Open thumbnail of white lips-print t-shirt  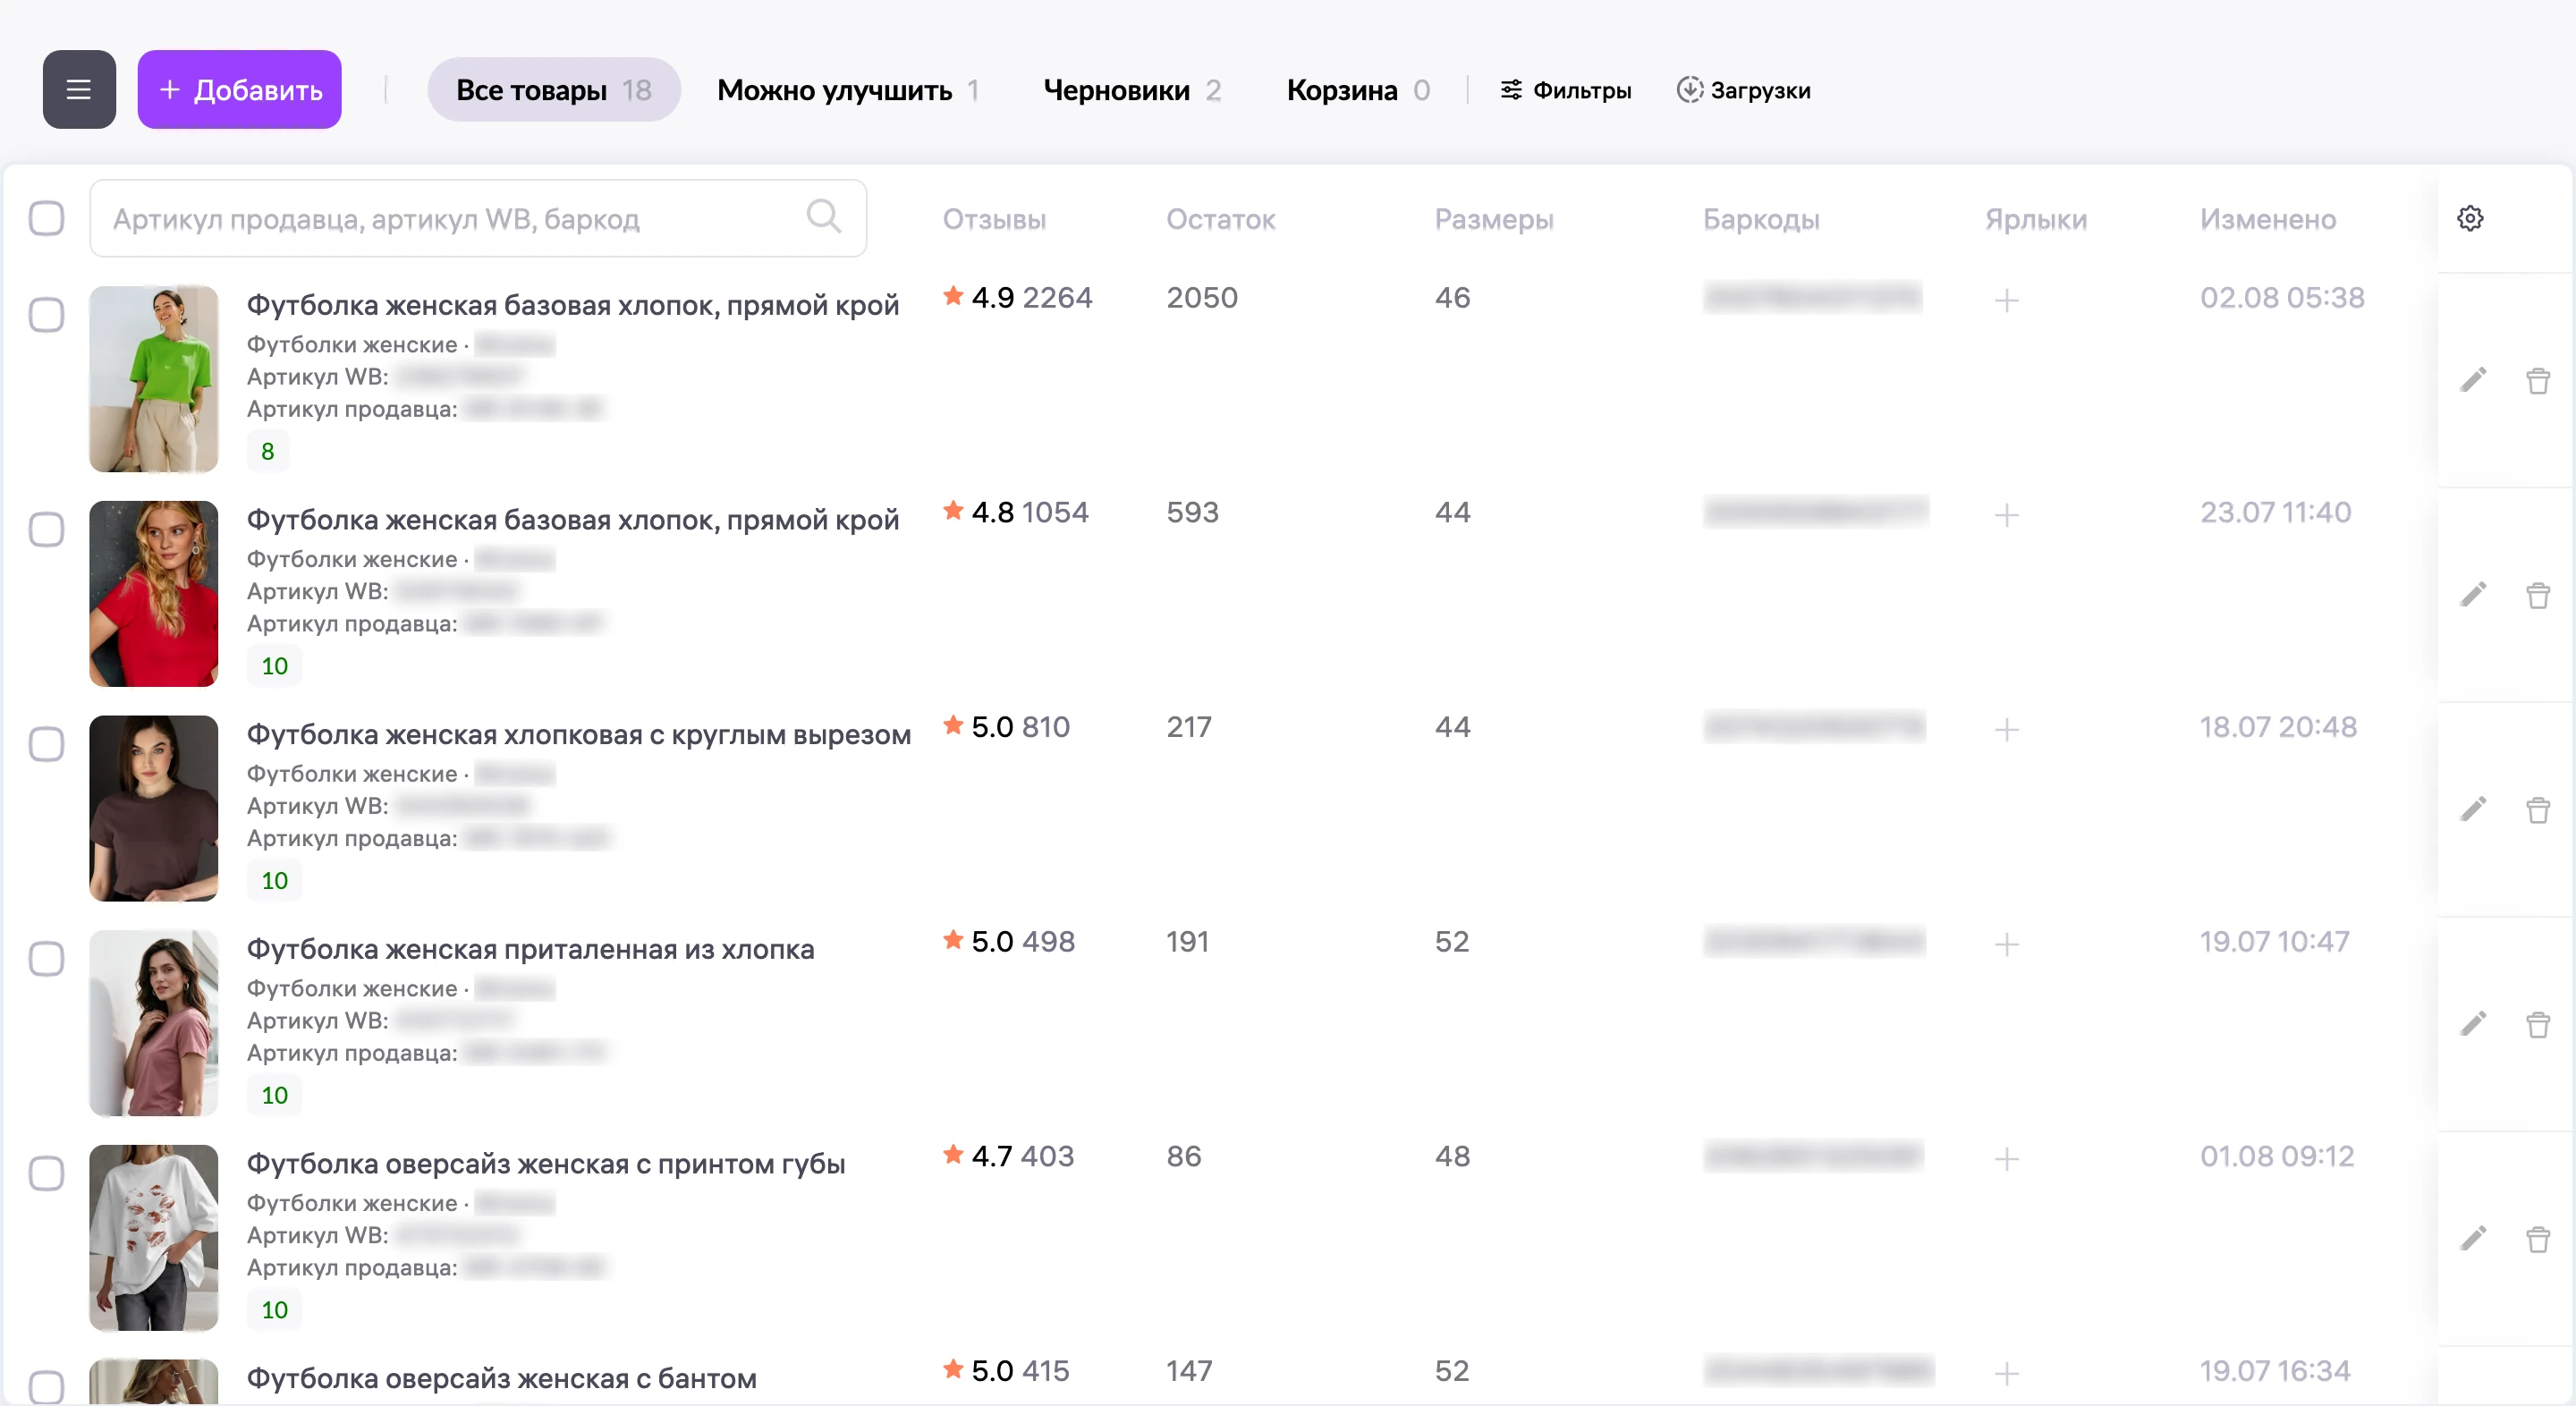click(x=154, y=1238)
